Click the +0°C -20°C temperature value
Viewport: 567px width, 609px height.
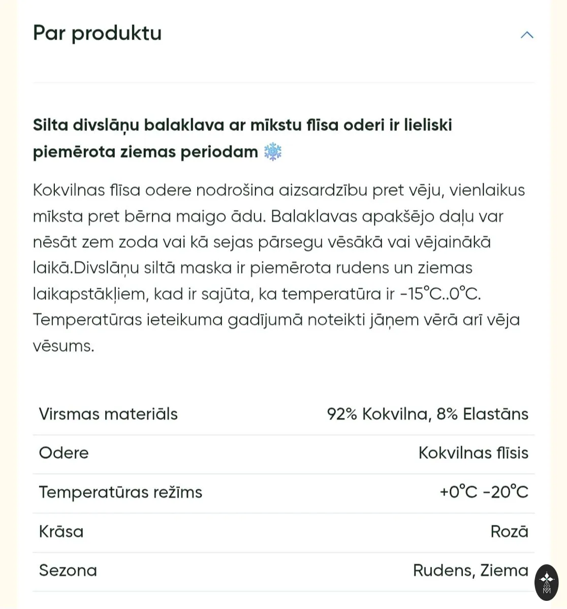[484, 492]
